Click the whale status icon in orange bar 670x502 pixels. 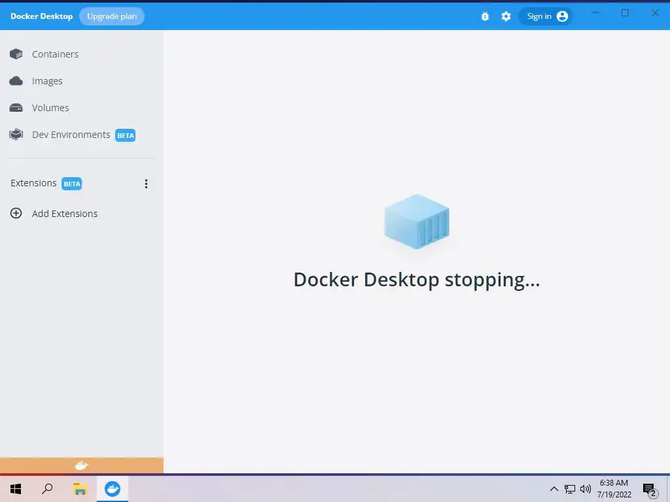(82, 465)
